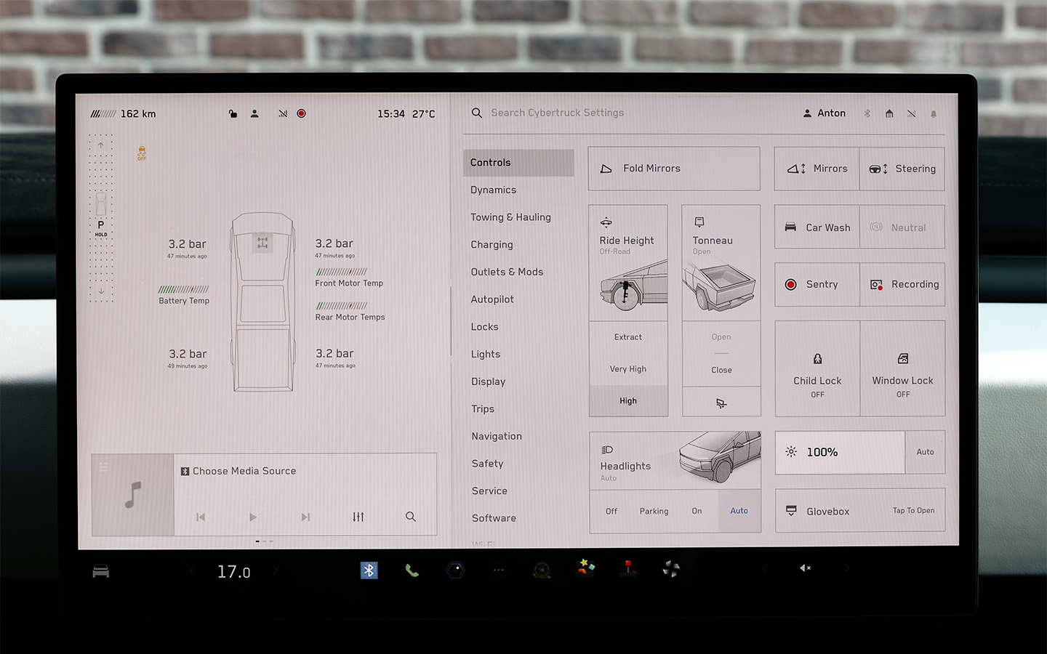Viewport: 1047px width, 654px height.
Task: Click the Bluetooth icon next to Anton
Action: coord(867,113)
